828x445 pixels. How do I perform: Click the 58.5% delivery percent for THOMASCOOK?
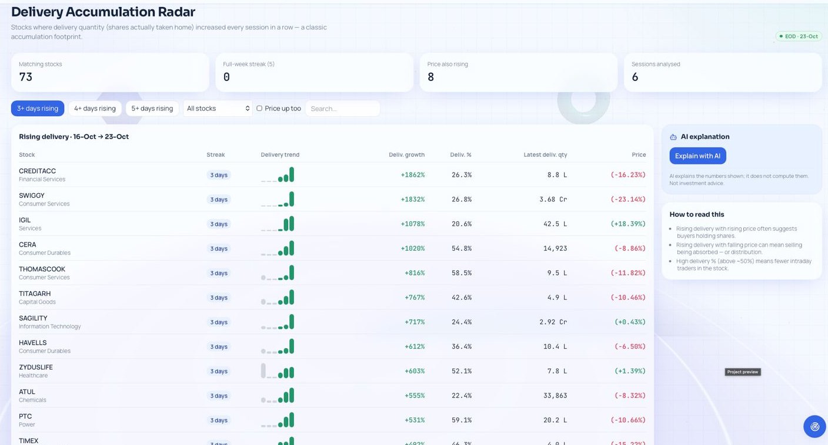pyautogui.click(x=462, y=273)
